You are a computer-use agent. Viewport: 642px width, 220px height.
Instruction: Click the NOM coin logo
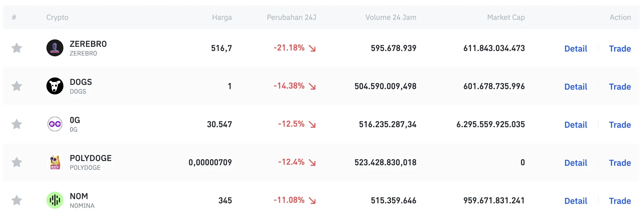[55, 200]
